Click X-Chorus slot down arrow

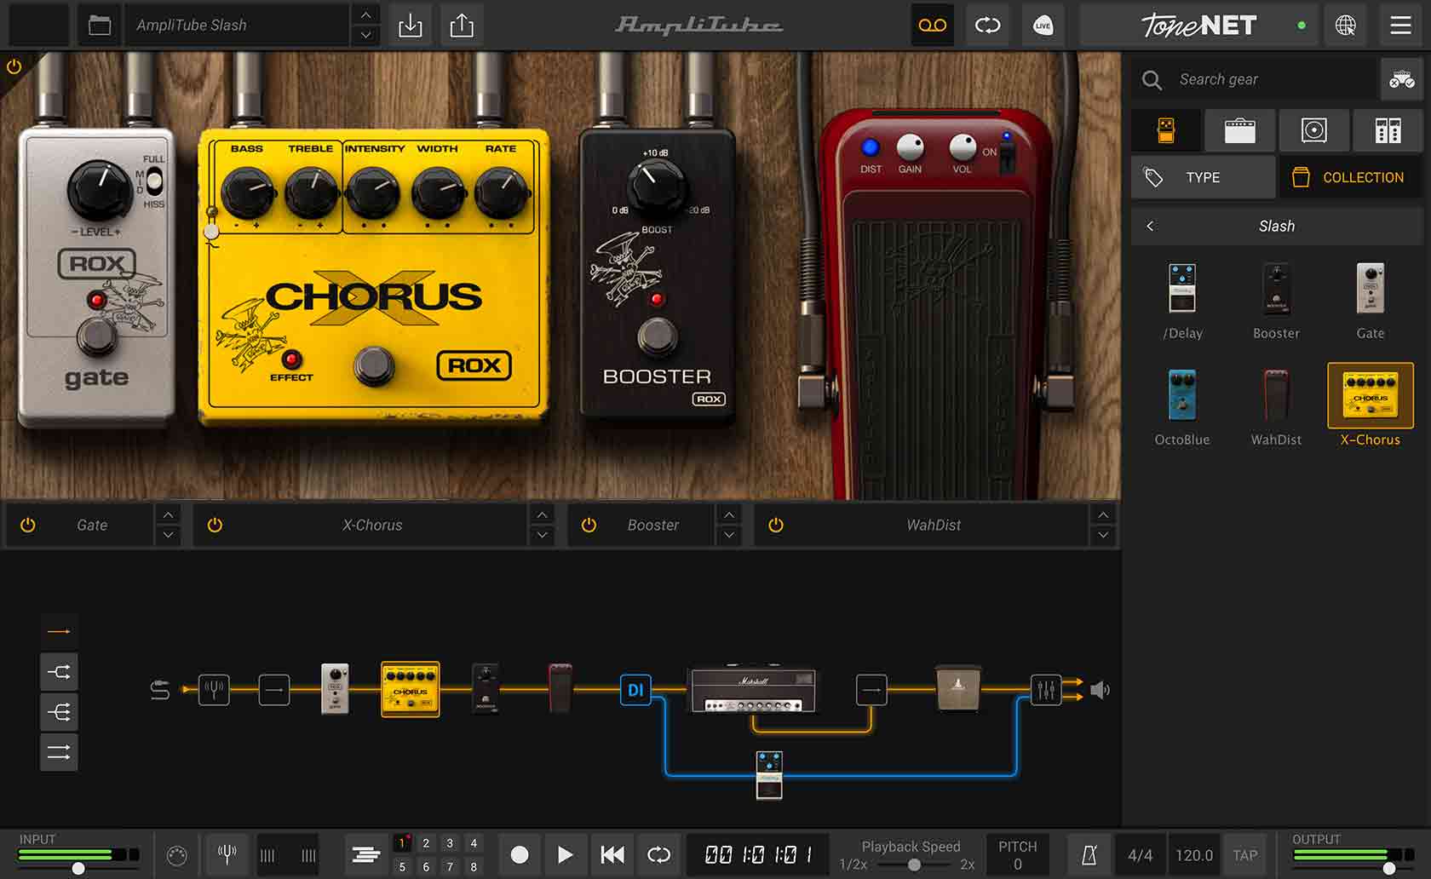tap(542, 535)
